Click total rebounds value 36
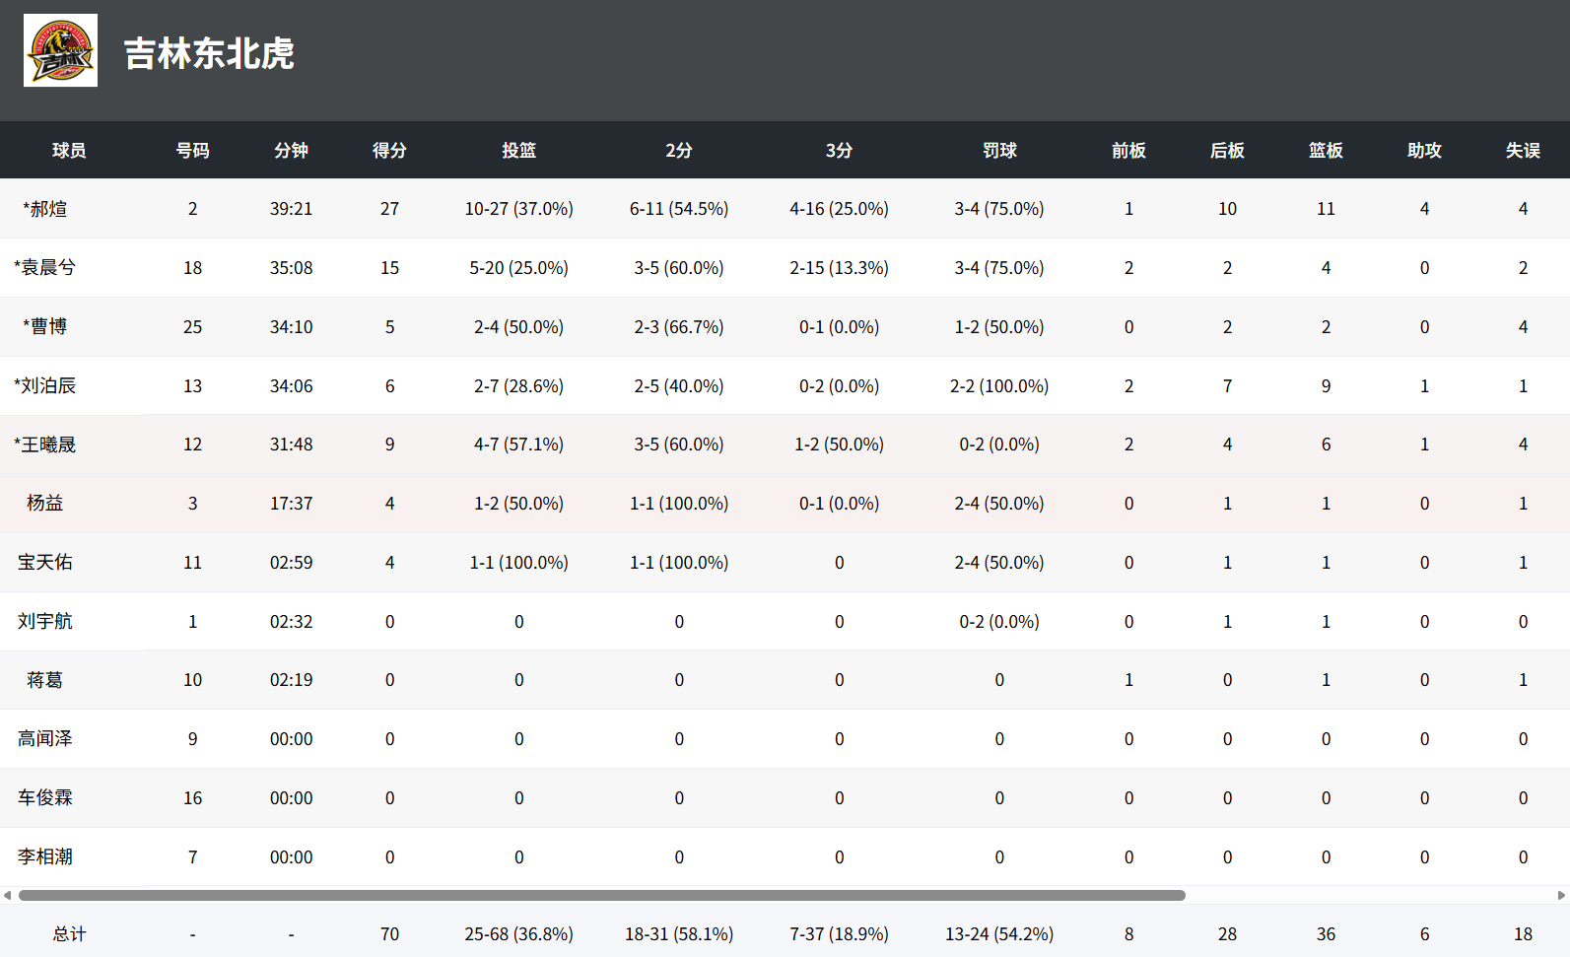 pos(1326,934)
